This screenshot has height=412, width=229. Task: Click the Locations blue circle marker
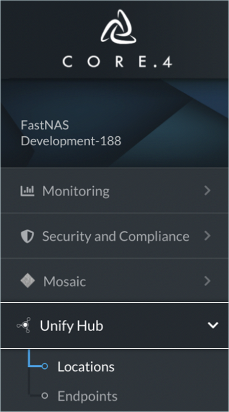click(x=45, y=366)
